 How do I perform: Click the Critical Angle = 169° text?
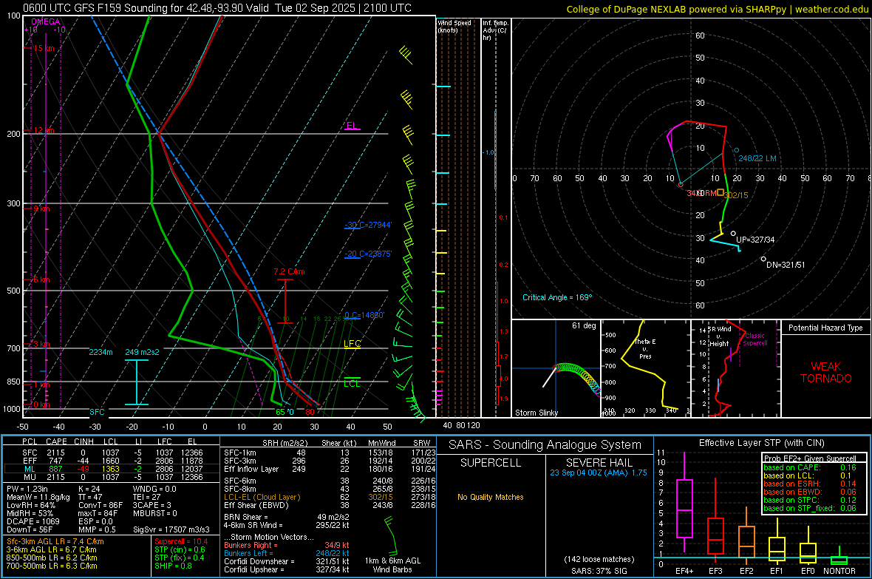coord(557,298)
